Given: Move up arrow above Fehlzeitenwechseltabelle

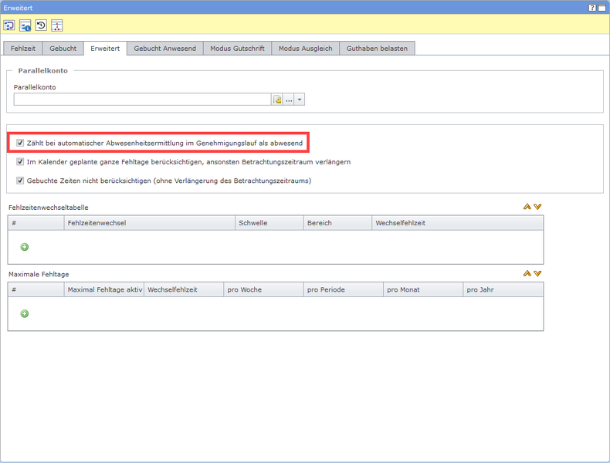Looking at the screenshot, I should [x=527, y=207].
